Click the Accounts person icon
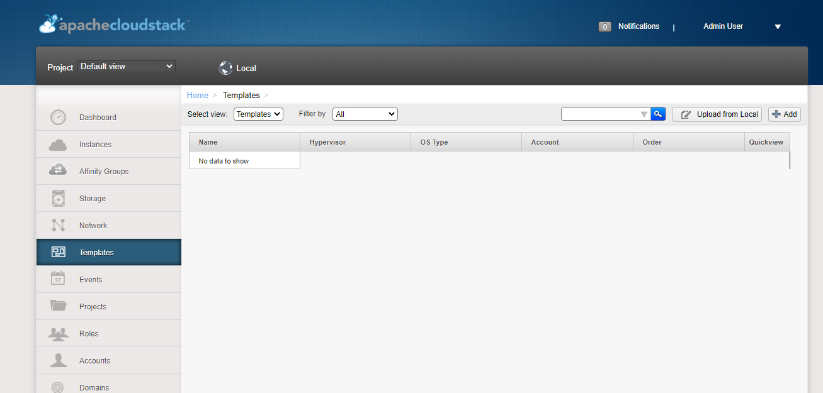The width and height of the screenshot is (823, 393). click(x=59, y=360)
